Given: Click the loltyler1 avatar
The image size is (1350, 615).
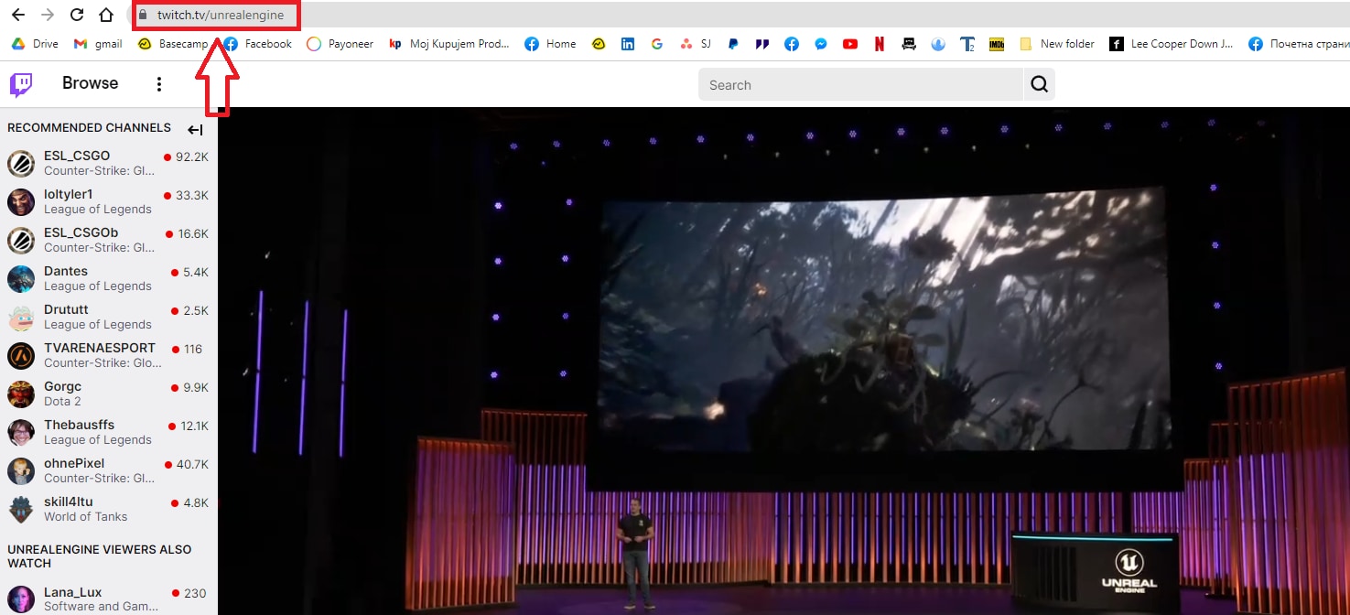Looking at the screenshot, I should [x=21, y=201].
